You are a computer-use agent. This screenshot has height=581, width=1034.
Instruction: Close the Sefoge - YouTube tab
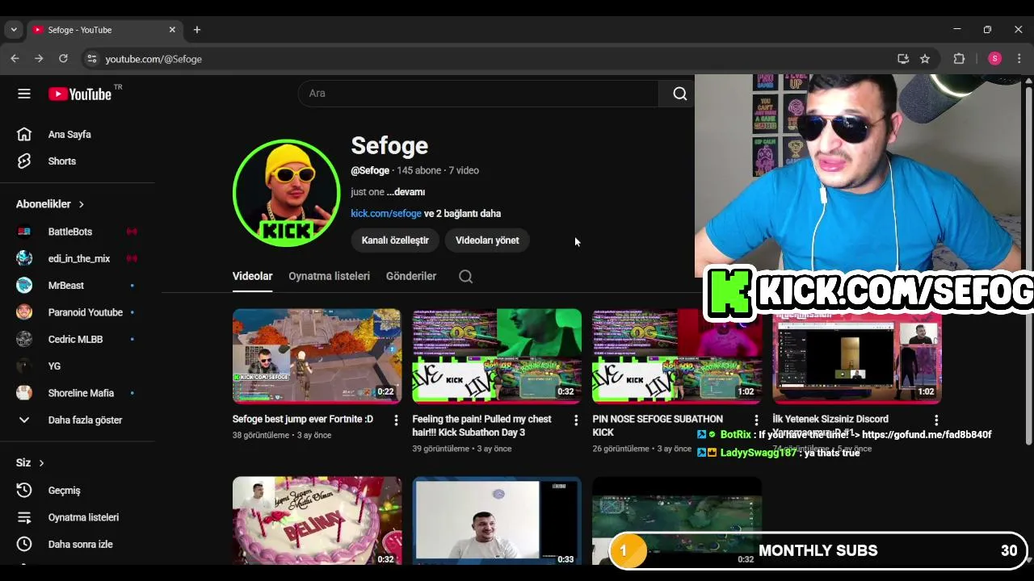click(x=172, y=30)
